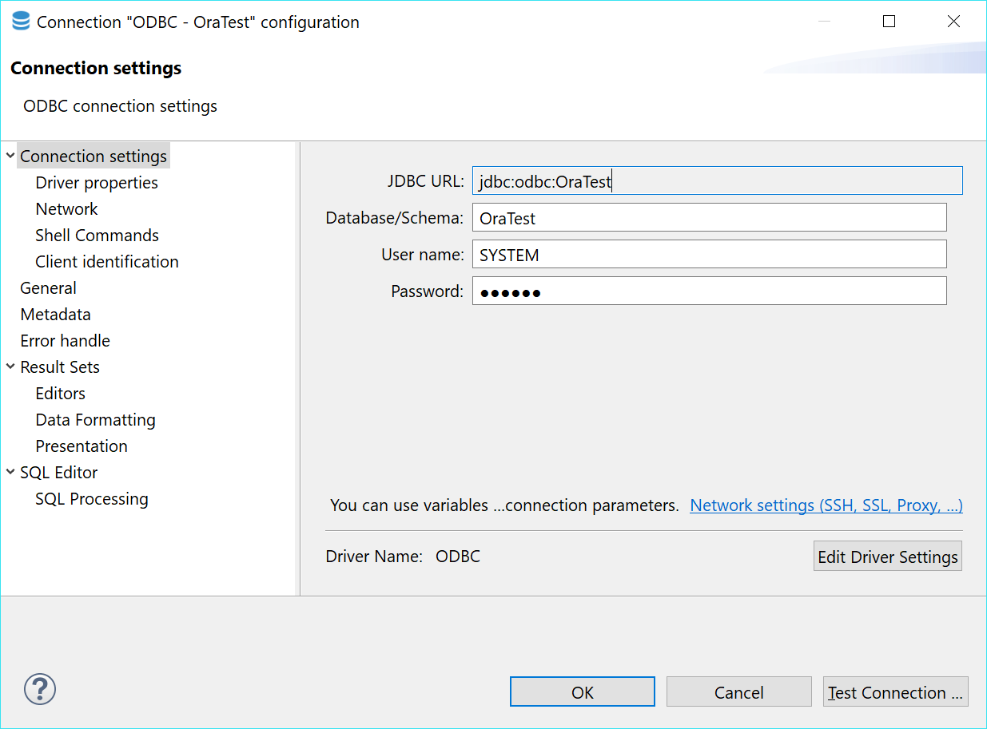Screen dimensions: 987x729
Task: Maximize the configuration dialog window
Action: tap(889, 22)
